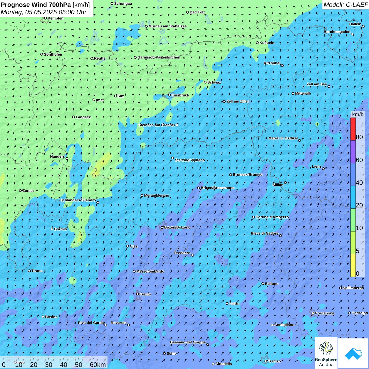Click the 'Schlanders/Silandro' label
Viewport: 369px width, 369px height.
(x=78, y=200)
